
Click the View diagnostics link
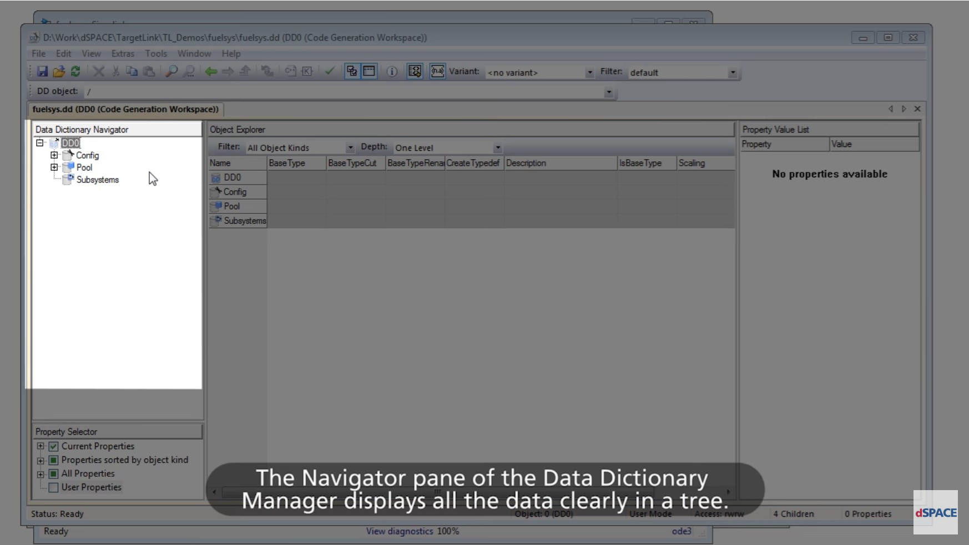(x=400, y=531)
